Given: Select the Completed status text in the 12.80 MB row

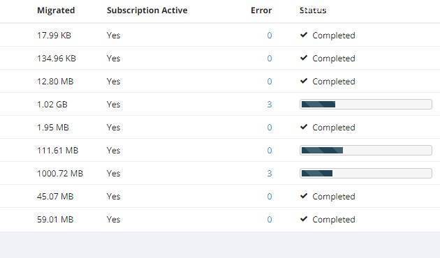Looking at the screenshot, I should tap(334, 82).
